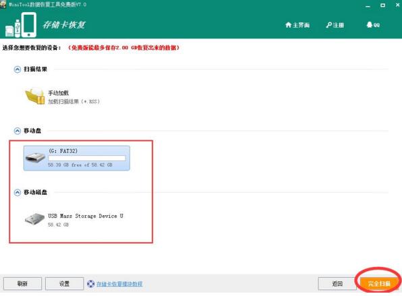The height and width of the screenshot is (296, 402).
Task: Go to 主界面 home screen
Action: [x=297, y=25]
